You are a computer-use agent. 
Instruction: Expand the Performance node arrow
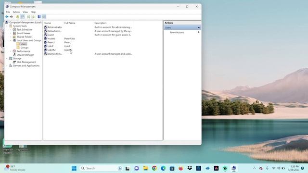[11, 51]
